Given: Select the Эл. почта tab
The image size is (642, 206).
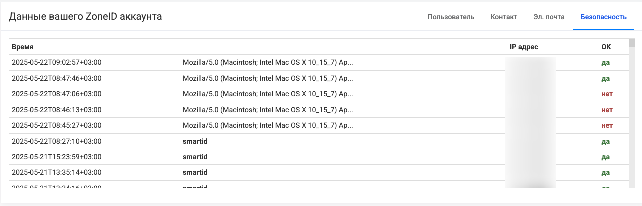Looking at the screenshot, I should 549,17.
